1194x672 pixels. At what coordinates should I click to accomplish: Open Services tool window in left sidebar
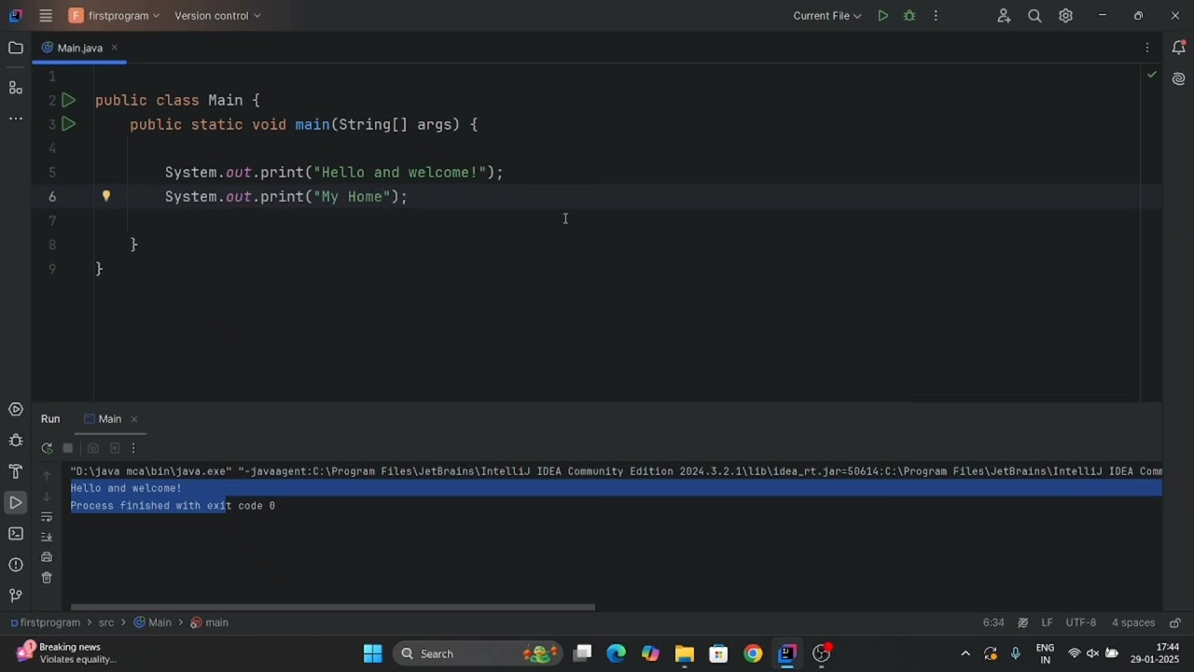(x=16, y=410)
